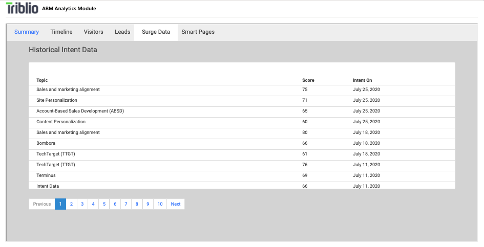484x247 pixels.
Task: Open page 10 of results
Action: [x=160, y=204]
